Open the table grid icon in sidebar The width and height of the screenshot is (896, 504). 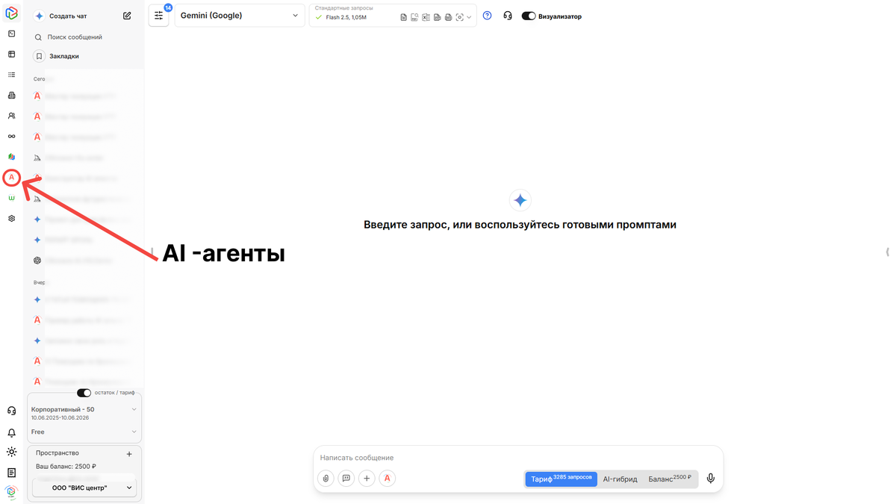tap(11, 55)
